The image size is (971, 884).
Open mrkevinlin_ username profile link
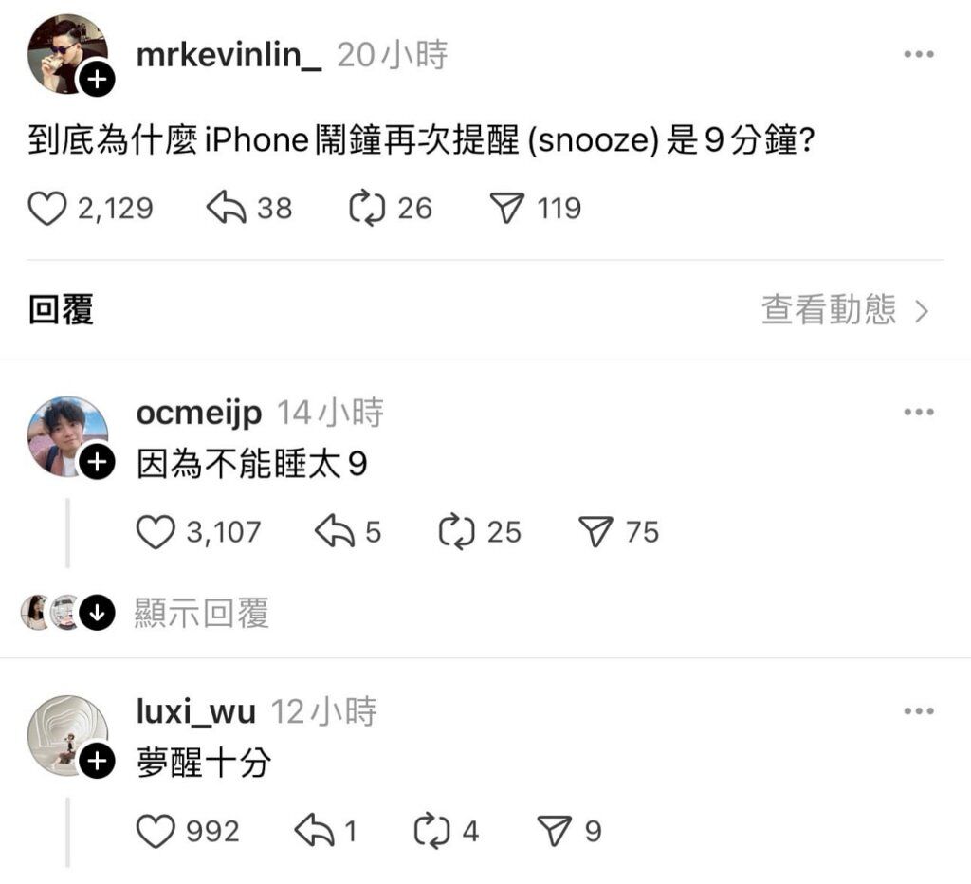(229, 55)
